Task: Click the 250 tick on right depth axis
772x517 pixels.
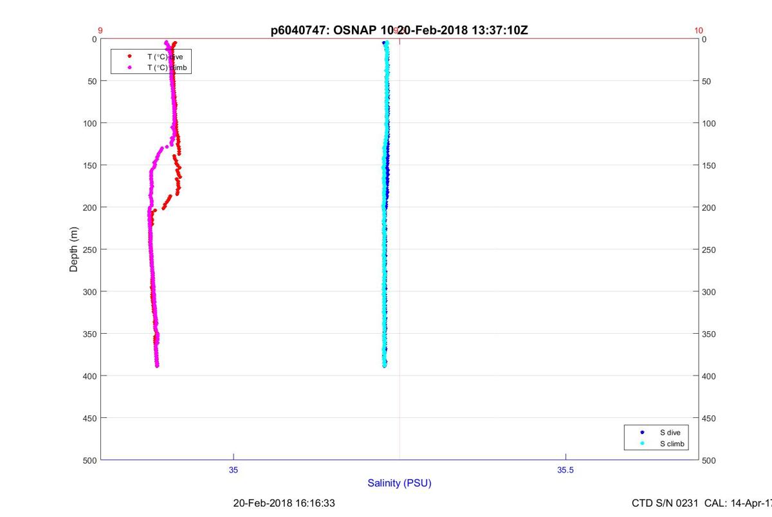Action: tap(709, 250)
